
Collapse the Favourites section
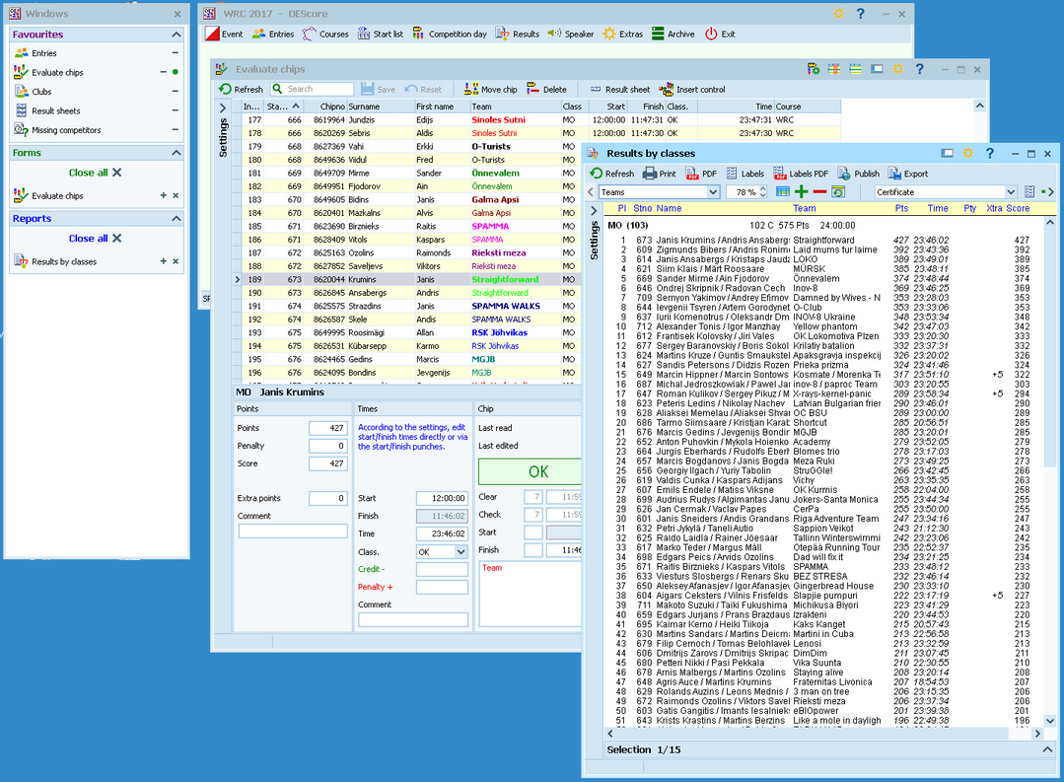[177, 34]
